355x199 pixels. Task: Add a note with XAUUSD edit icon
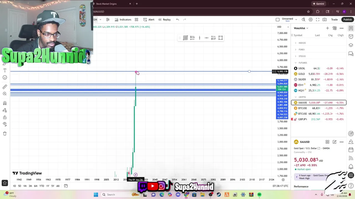click(334, 142)
